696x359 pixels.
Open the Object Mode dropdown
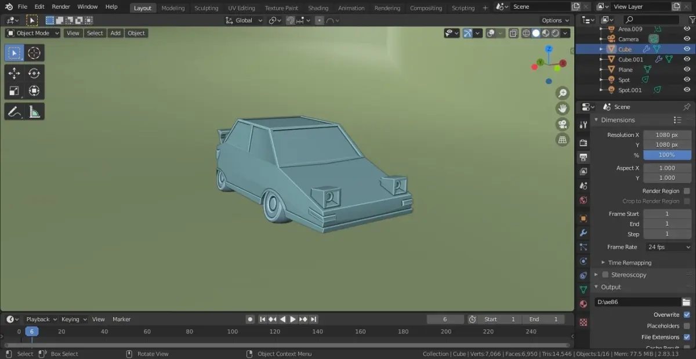pos(33,33)
